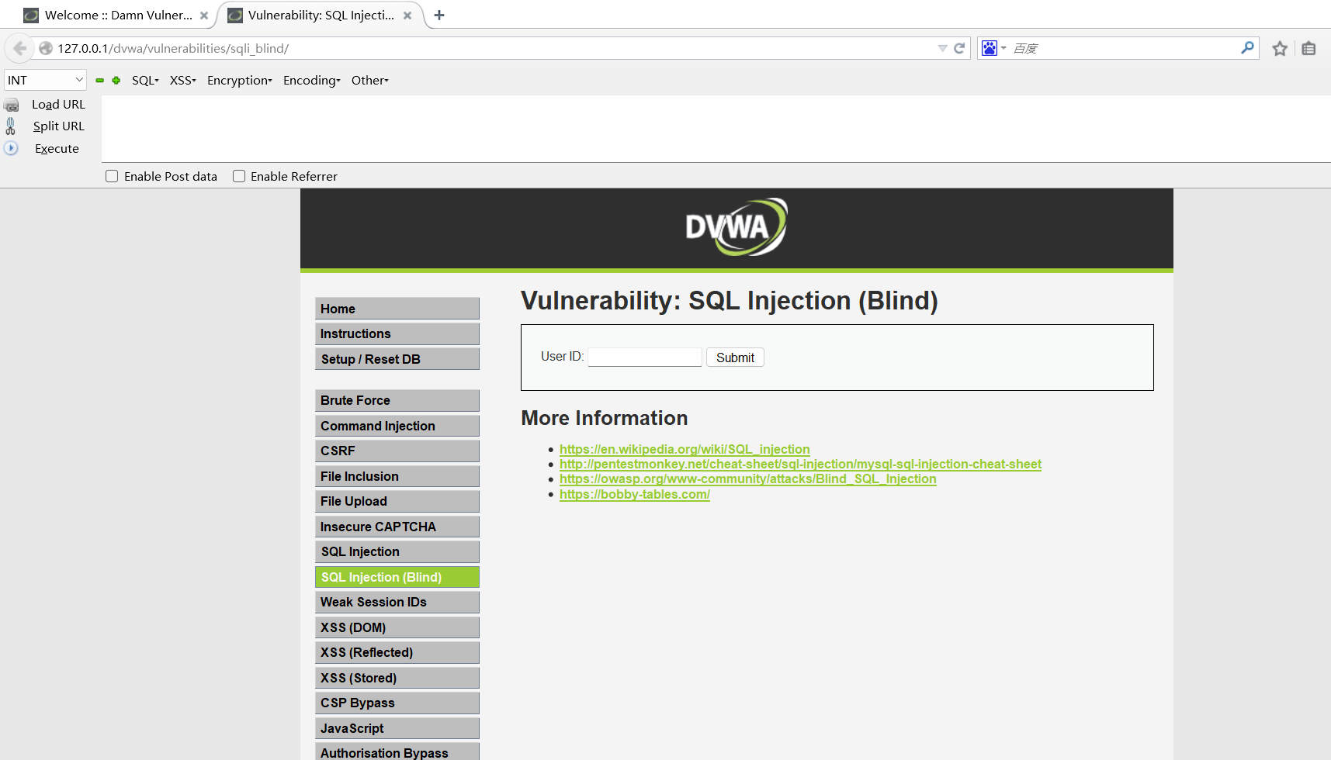Open XSS (Stored) menu item
This screenshot has width=1331, height=760.
coord(397,678)
